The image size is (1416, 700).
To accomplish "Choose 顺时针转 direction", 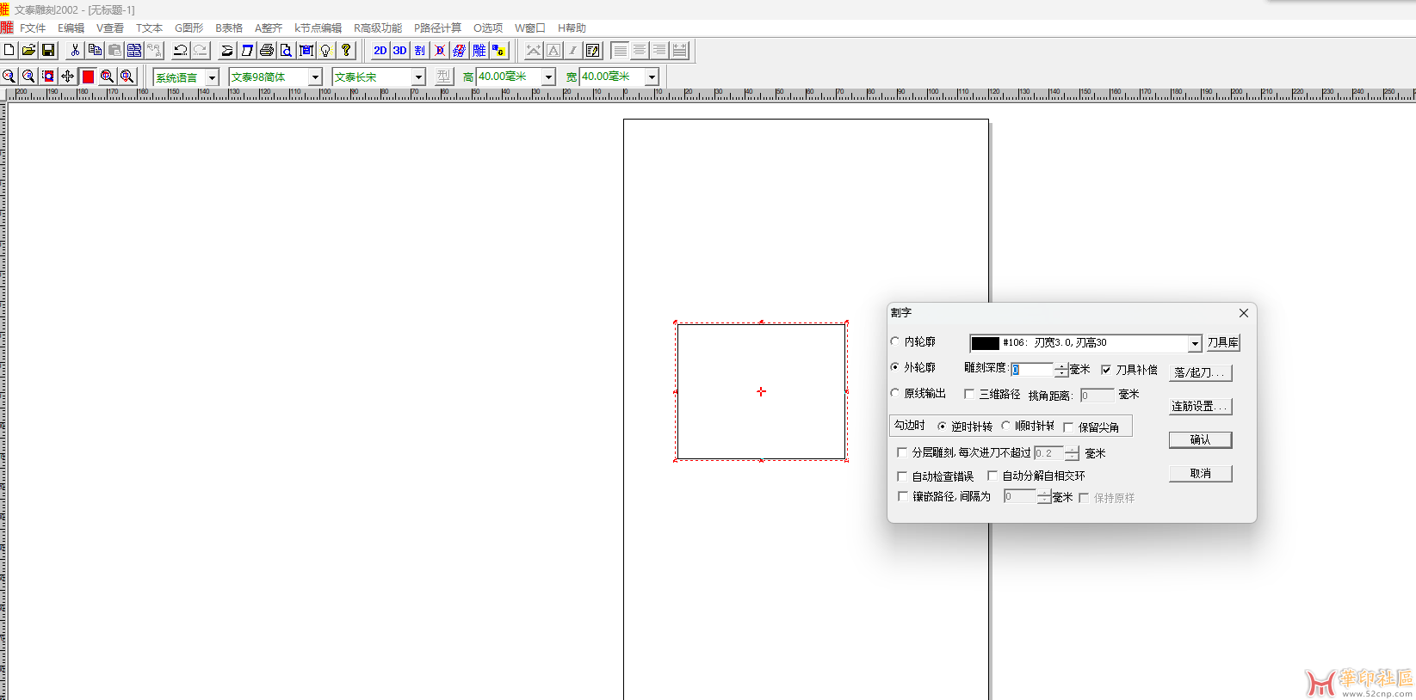I will [1005, 426].
